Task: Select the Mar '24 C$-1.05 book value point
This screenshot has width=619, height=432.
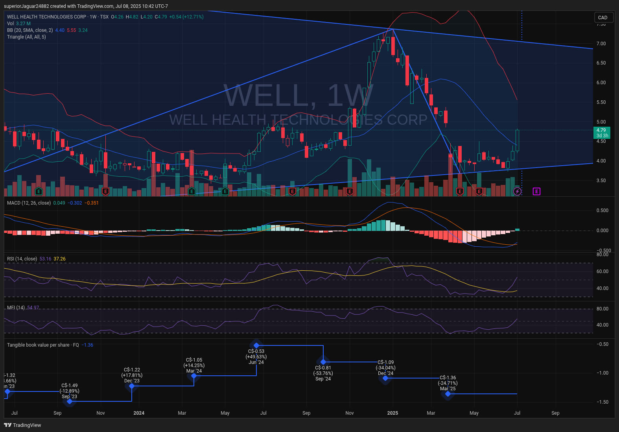Action: click(194, 376)
